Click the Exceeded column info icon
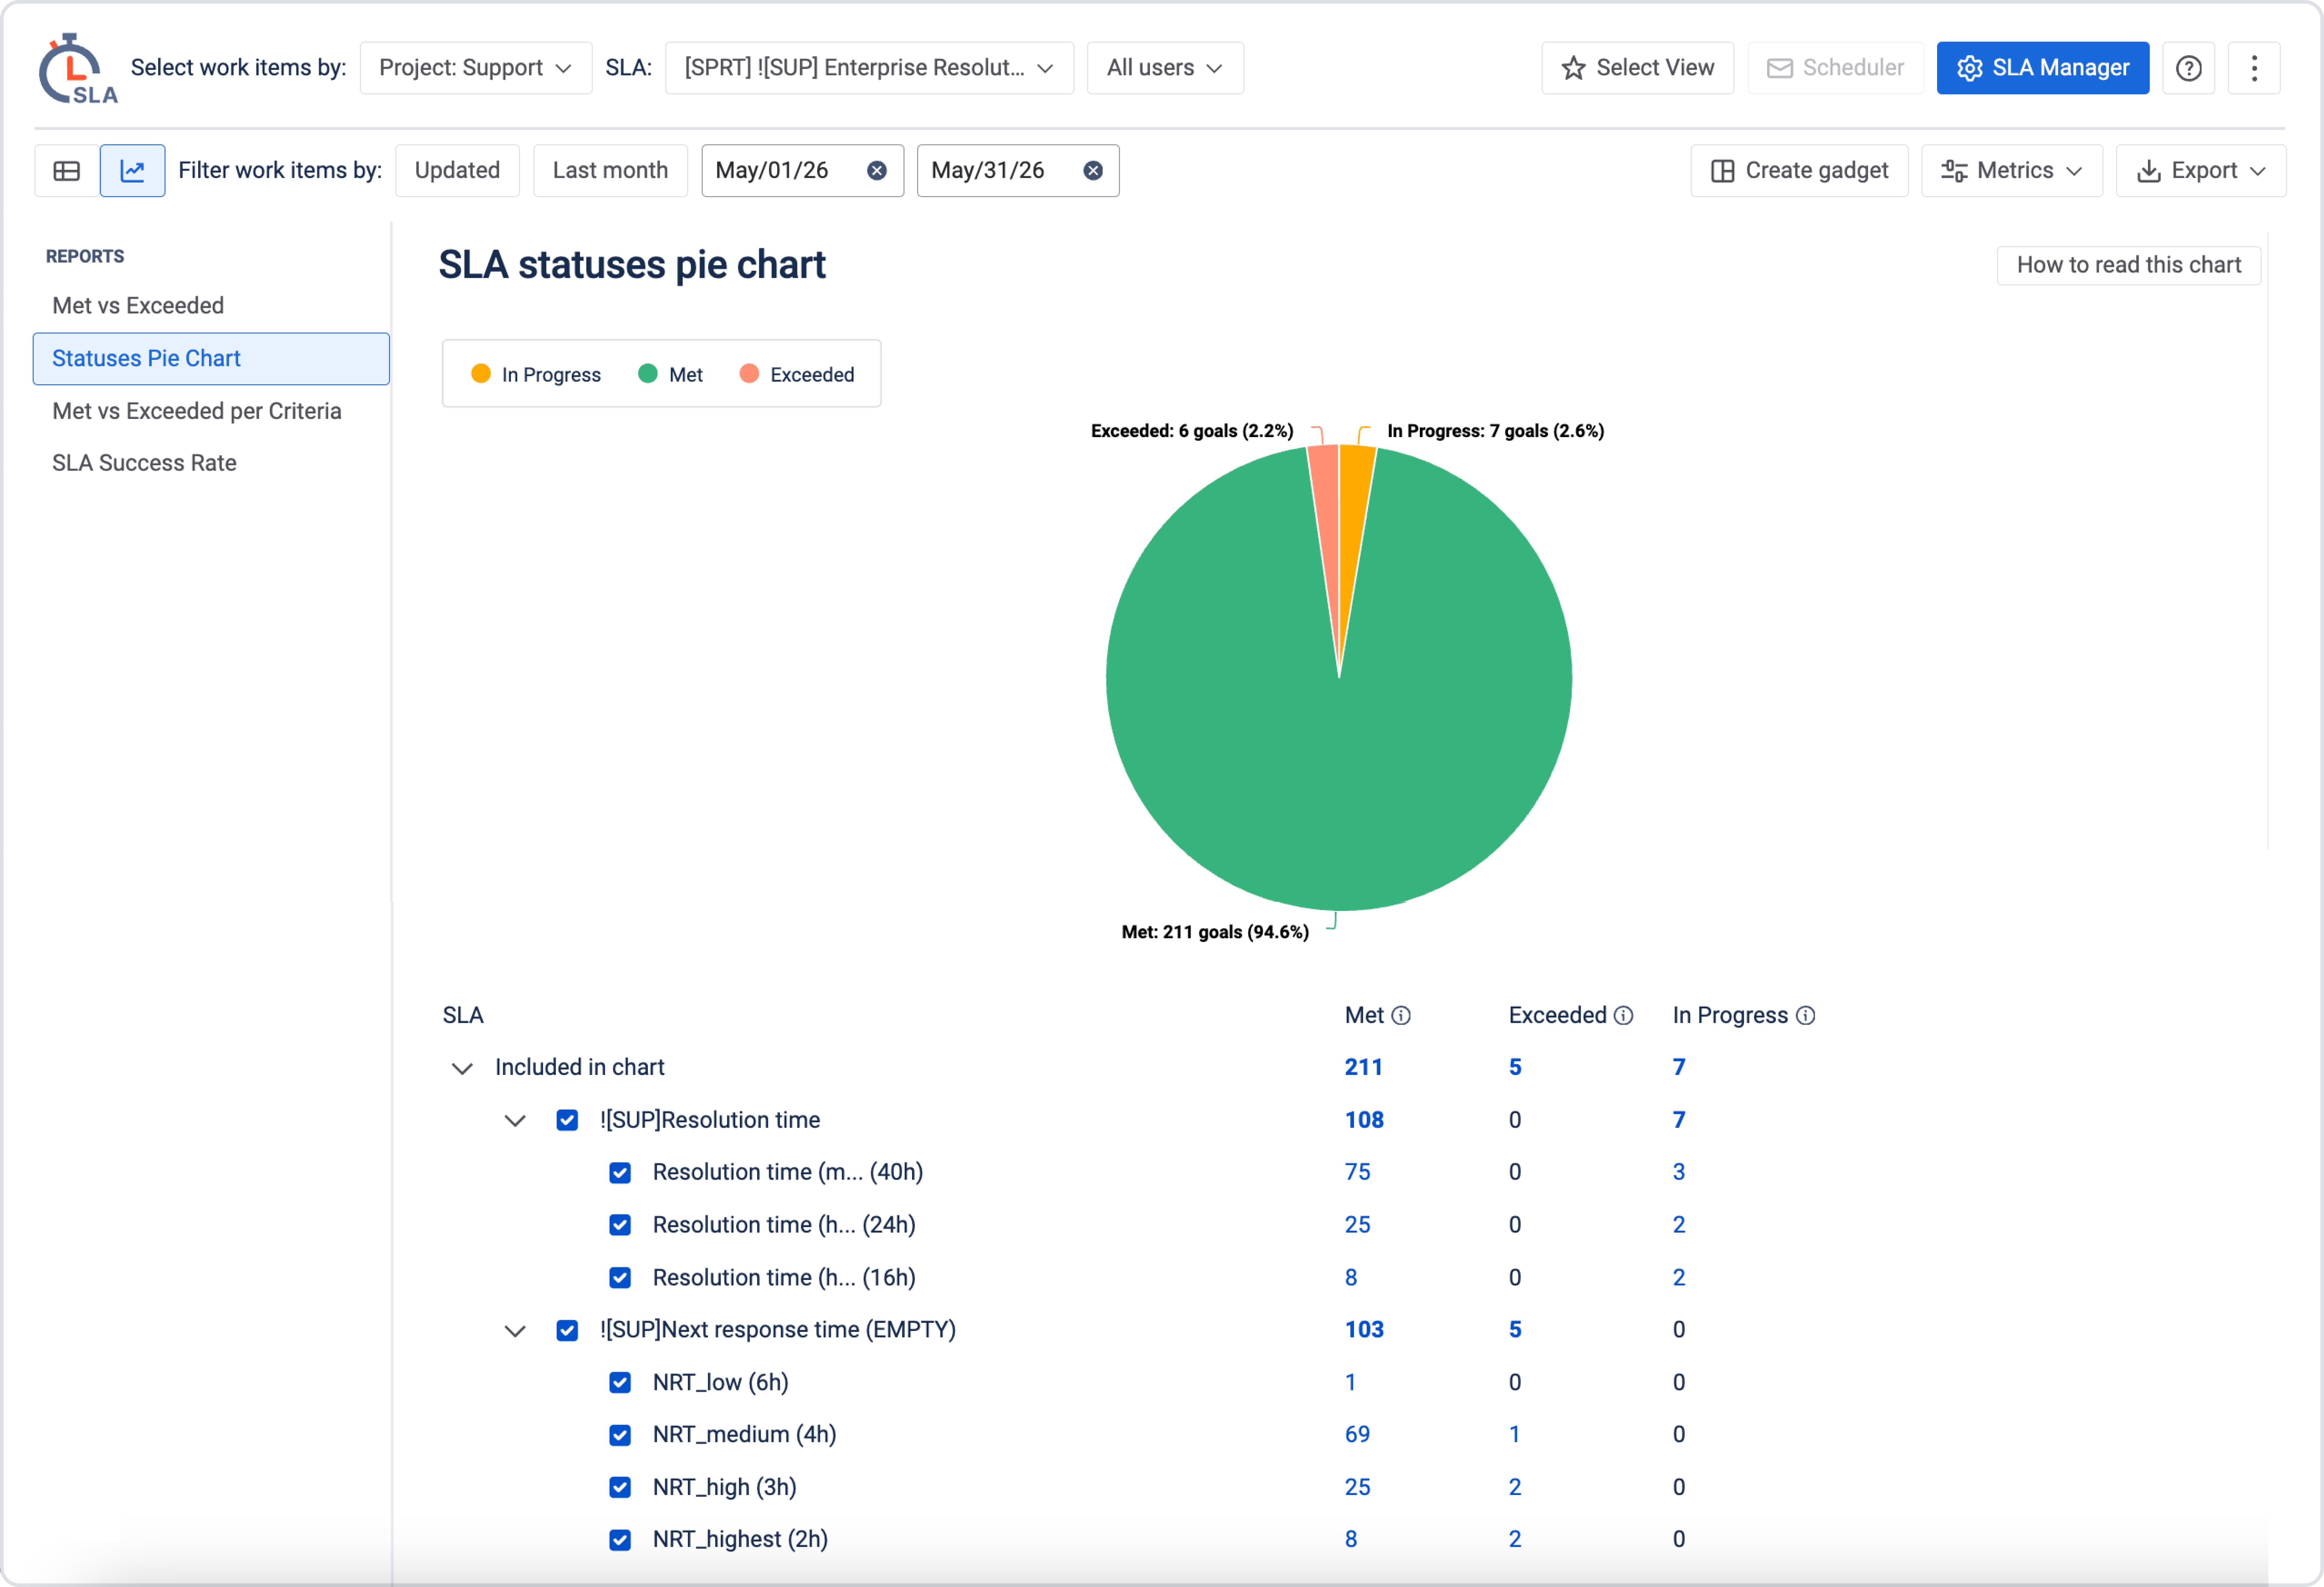 pyautogui.click(x=1623, y=1016)
